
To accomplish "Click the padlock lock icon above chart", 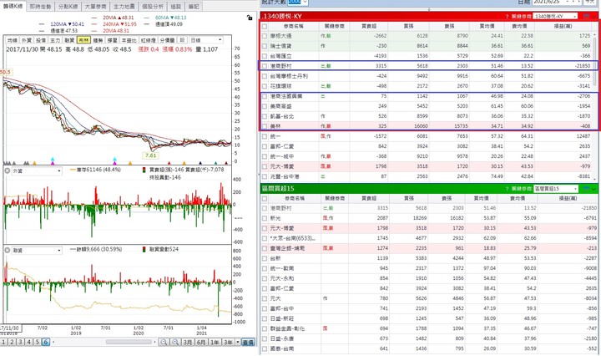I will click(x=250, y=18).
